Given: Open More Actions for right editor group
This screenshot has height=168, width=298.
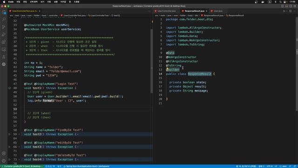Looking at the screenshot, I should coord(294,11).
